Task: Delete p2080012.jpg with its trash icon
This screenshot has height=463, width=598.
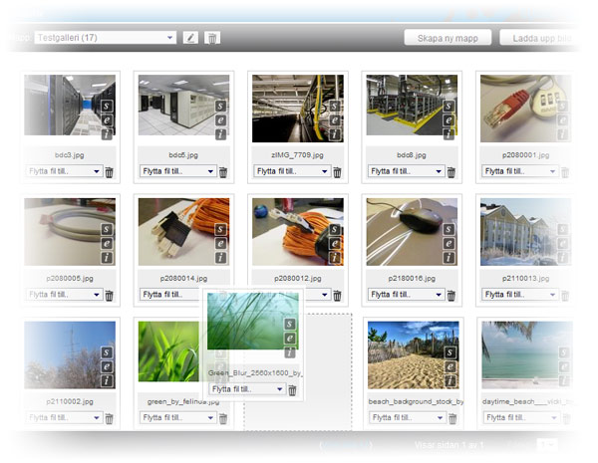Action: [x=337, y=296]
